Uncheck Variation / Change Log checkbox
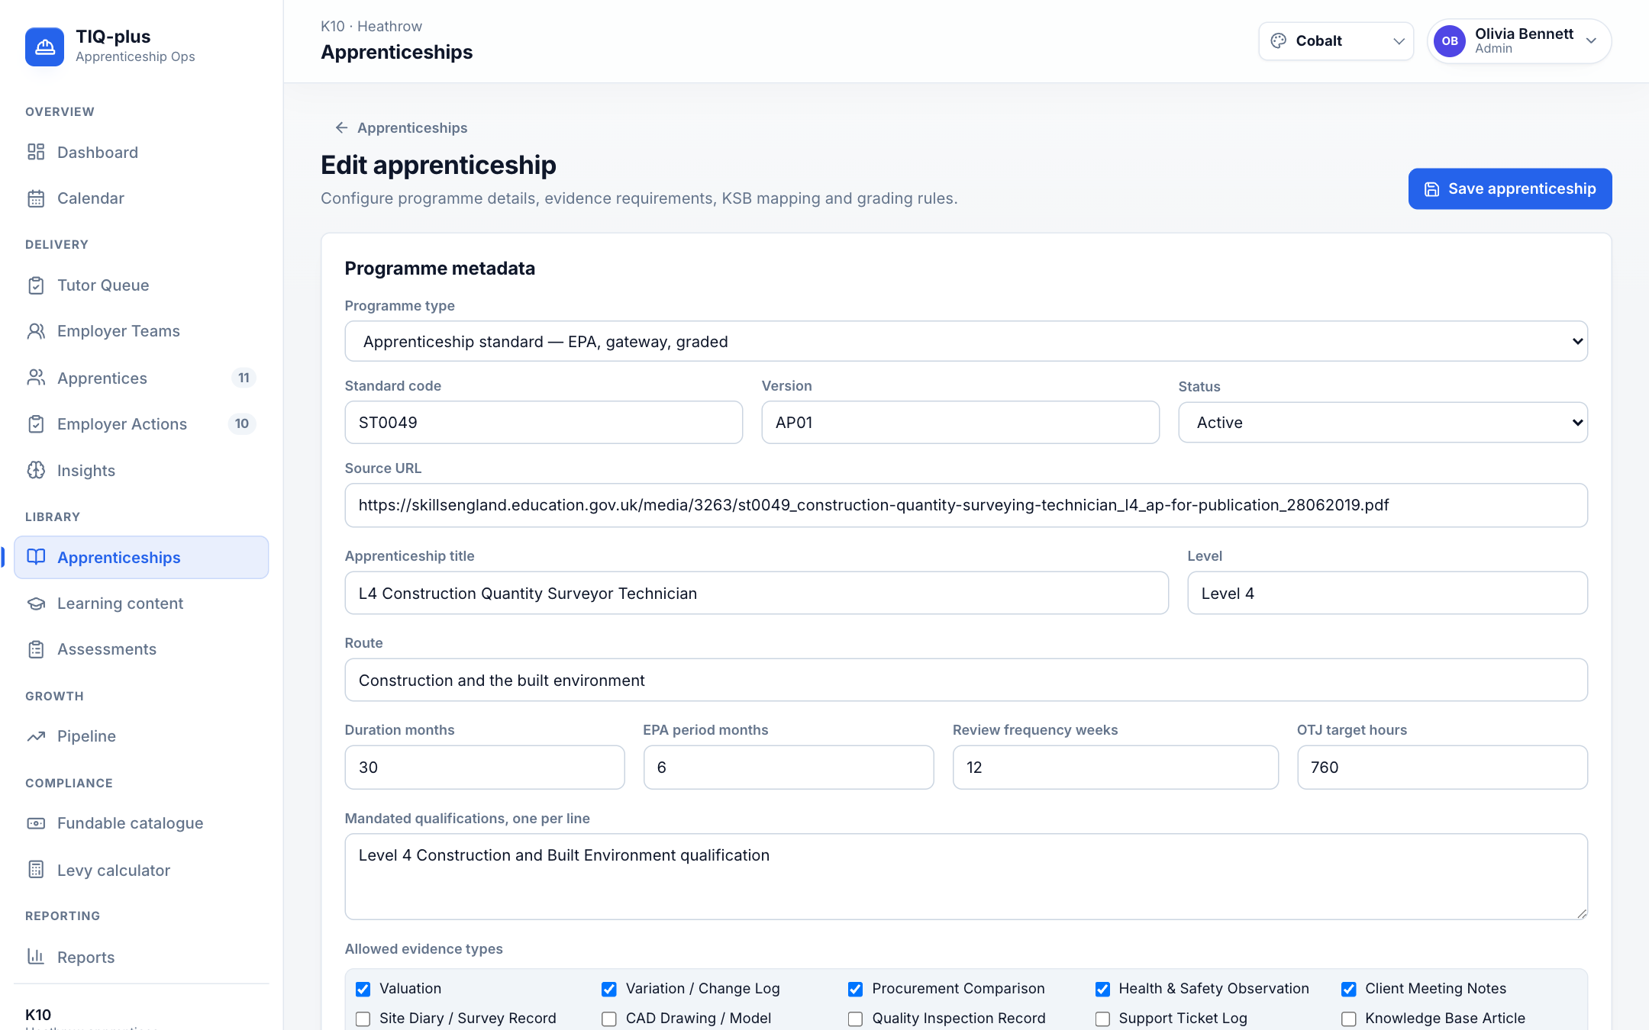Viewport: 1649px width, 1030px height. point(609,989)
